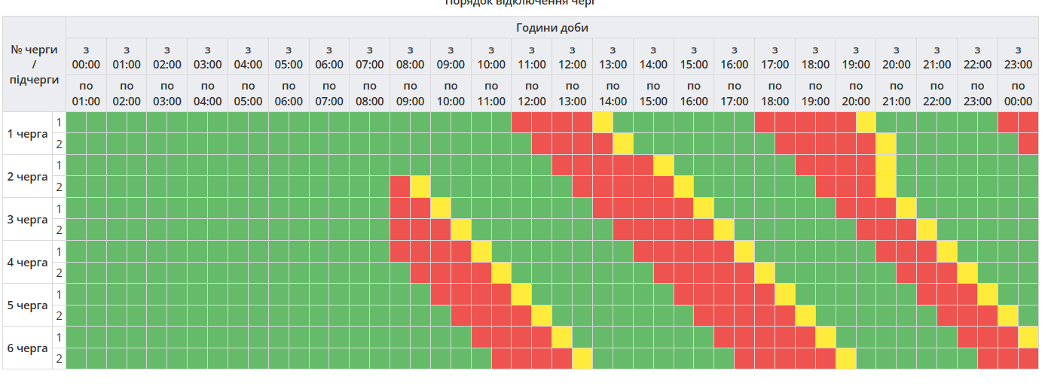Click the "1 черга" row label
The width and height of the screenshot is (1045, 389).
27,134
